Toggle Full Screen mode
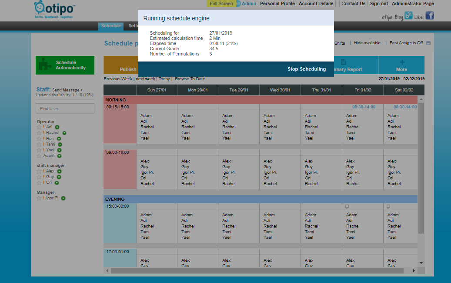Screen dimensions: 451x283 221,3
